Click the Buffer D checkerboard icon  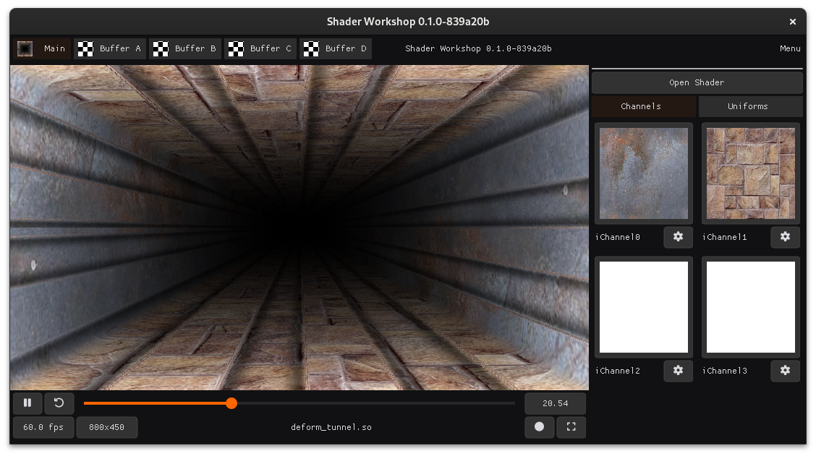(311, 49)
